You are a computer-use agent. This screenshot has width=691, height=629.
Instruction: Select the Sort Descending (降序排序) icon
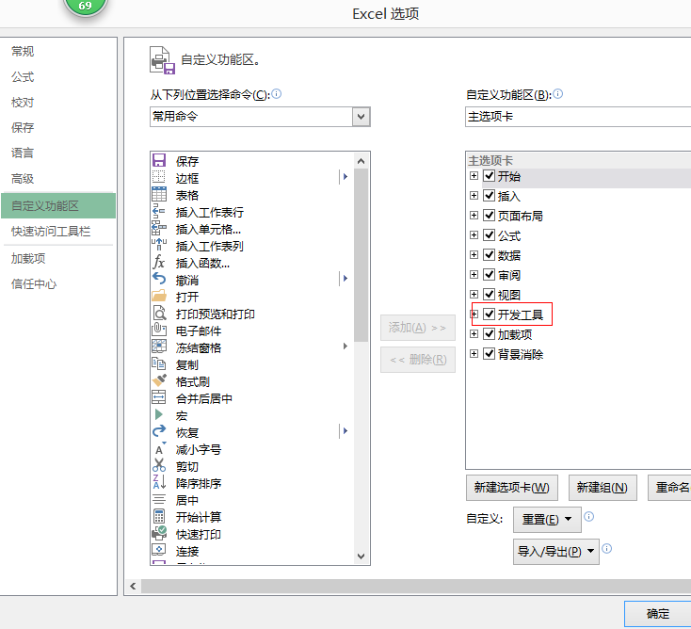[159, 483]
